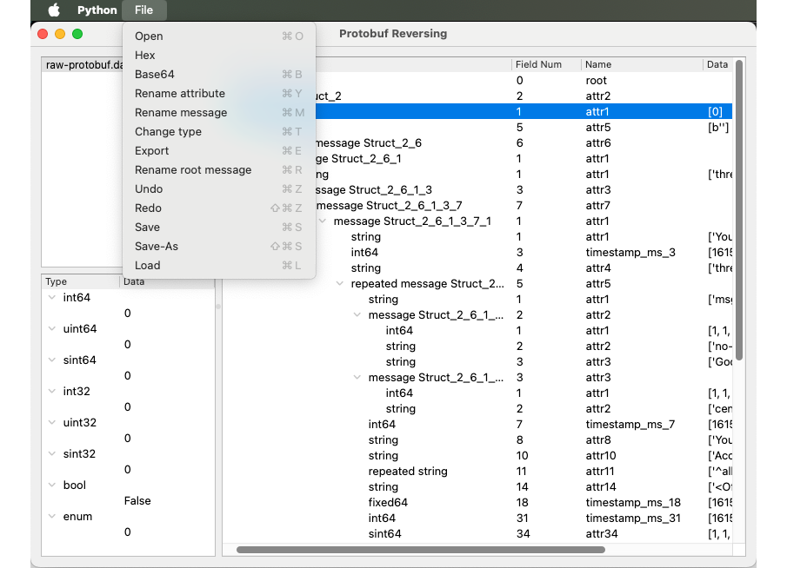Click the green zoom window button

[x=77, y=34]
